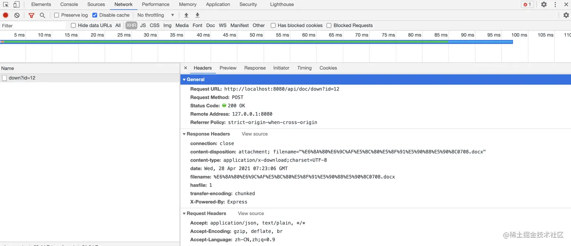
Task: Click the Remote Address 127.0.0.1:8080 value
Action: (252, 114)
